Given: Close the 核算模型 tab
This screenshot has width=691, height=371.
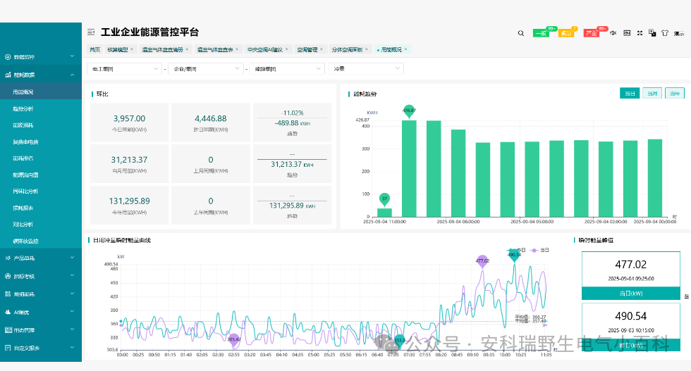Looking at the screenshot, I should click(132, 49).
